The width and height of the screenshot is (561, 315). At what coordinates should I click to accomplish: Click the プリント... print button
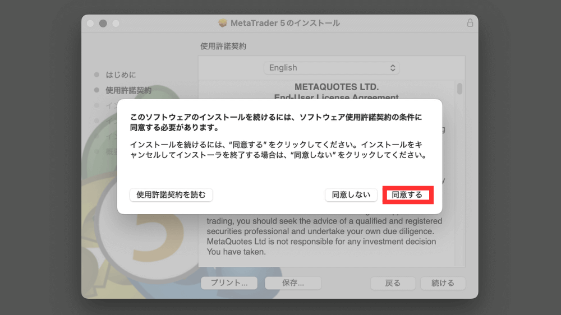[229, 283]
